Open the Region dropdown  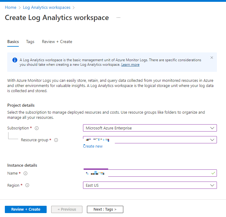[x=150, y=185]
